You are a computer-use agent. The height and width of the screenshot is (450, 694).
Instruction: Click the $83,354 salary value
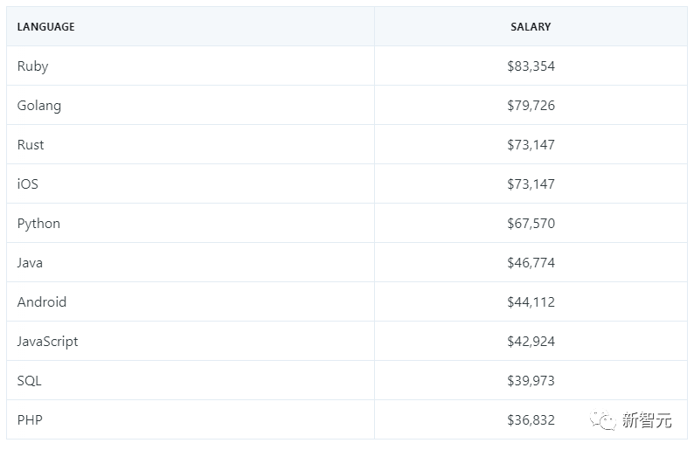tap(531, 66)
